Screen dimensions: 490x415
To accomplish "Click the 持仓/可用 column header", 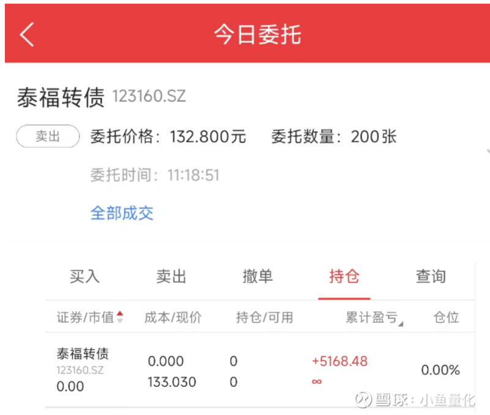I will point(265,318).
